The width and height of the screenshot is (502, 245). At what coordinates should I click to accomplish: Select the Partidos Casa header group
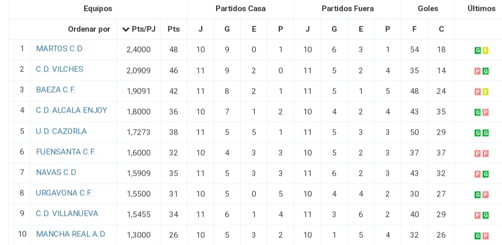(240, 9)
